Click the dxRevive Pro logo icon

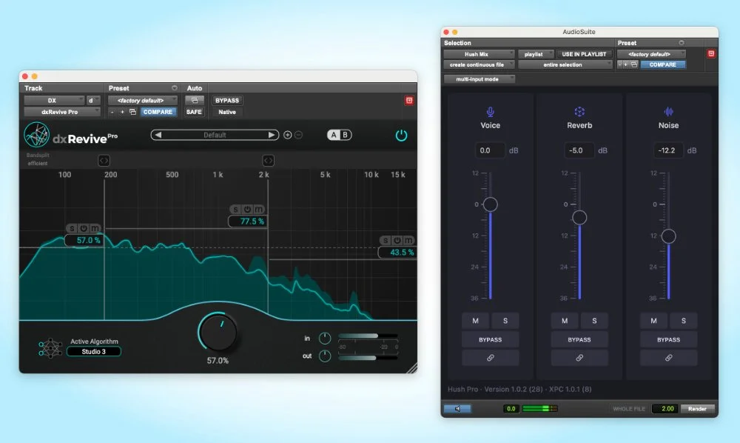(x=36, y=135)
